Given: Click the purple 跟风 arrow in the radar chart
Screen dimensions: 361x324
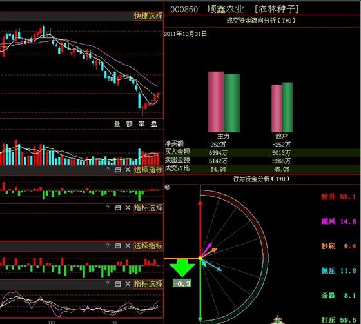Looking at the screenshot, I should (x=206, y=249).
